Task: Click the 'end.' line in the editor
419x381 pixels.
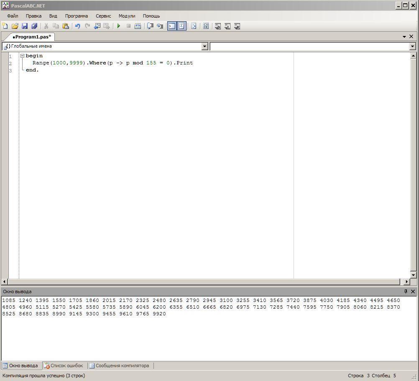Action: [x=32, y=70]
